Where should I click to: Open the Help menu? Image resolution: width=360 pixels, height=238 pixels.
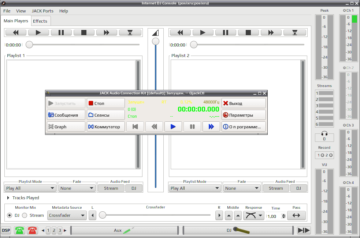coord(64,11)
